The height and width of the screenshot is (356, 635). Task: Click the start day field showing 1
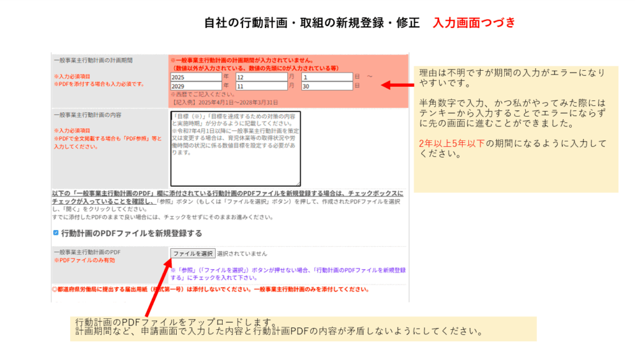(x=326, y=77)
